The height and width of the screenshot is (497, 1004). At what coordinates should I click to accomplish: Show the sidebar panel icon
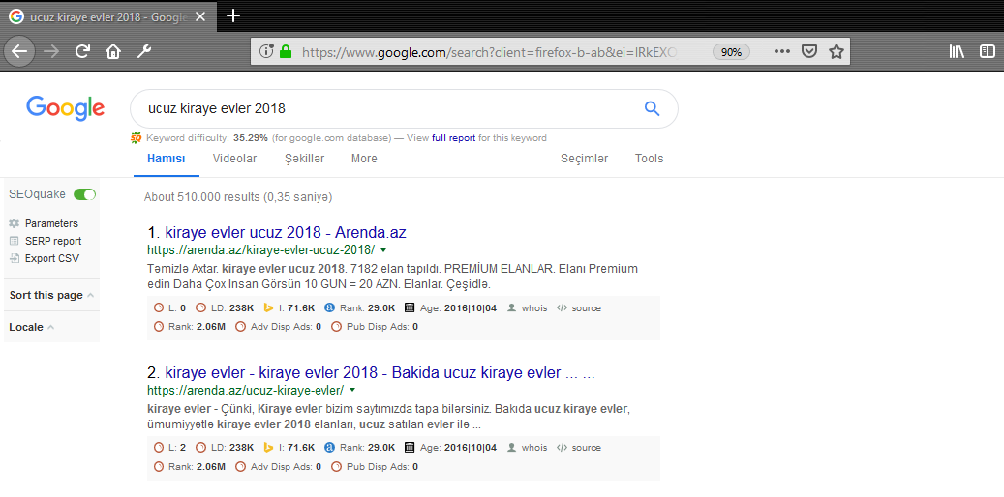pos(987,51)
